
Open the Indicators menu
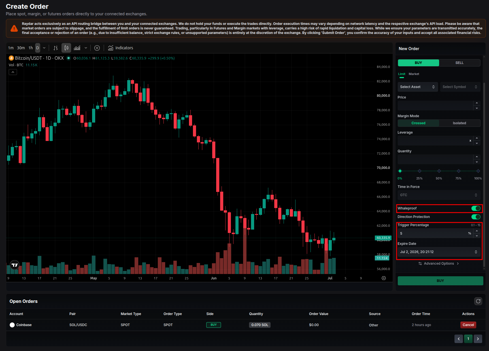(x=120, y=48)
